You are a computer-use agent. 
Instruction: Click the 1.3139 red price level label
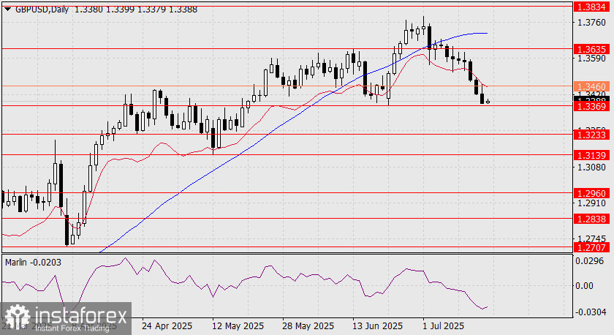[x=591, y=155]
